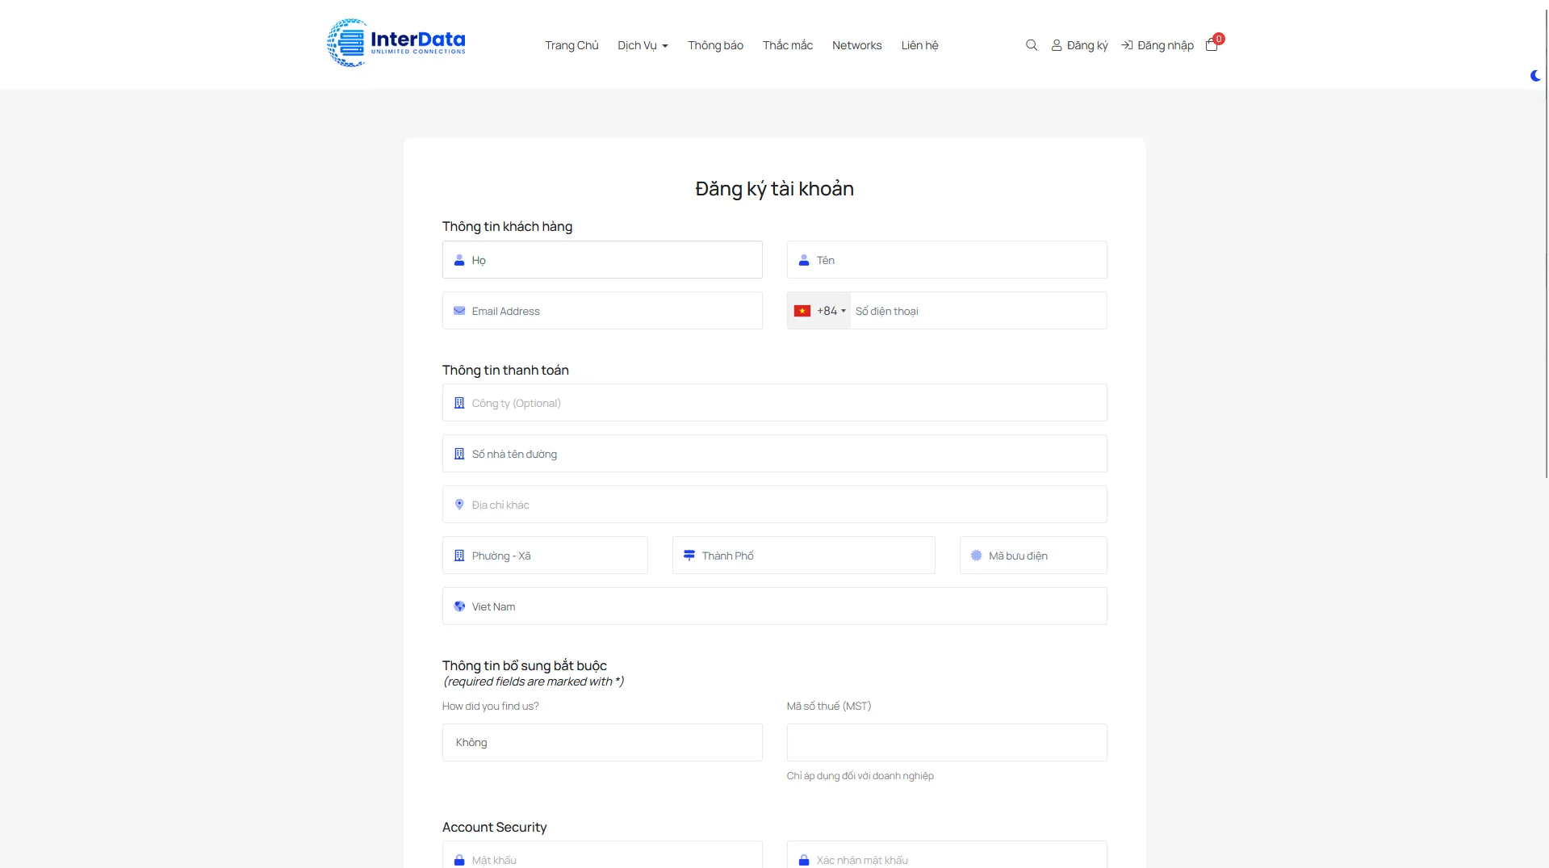Click the map pin icon in Địa chỉ khác
Image resolution: width=1549 pixels, height=868 pixels.
click(459, 505)
